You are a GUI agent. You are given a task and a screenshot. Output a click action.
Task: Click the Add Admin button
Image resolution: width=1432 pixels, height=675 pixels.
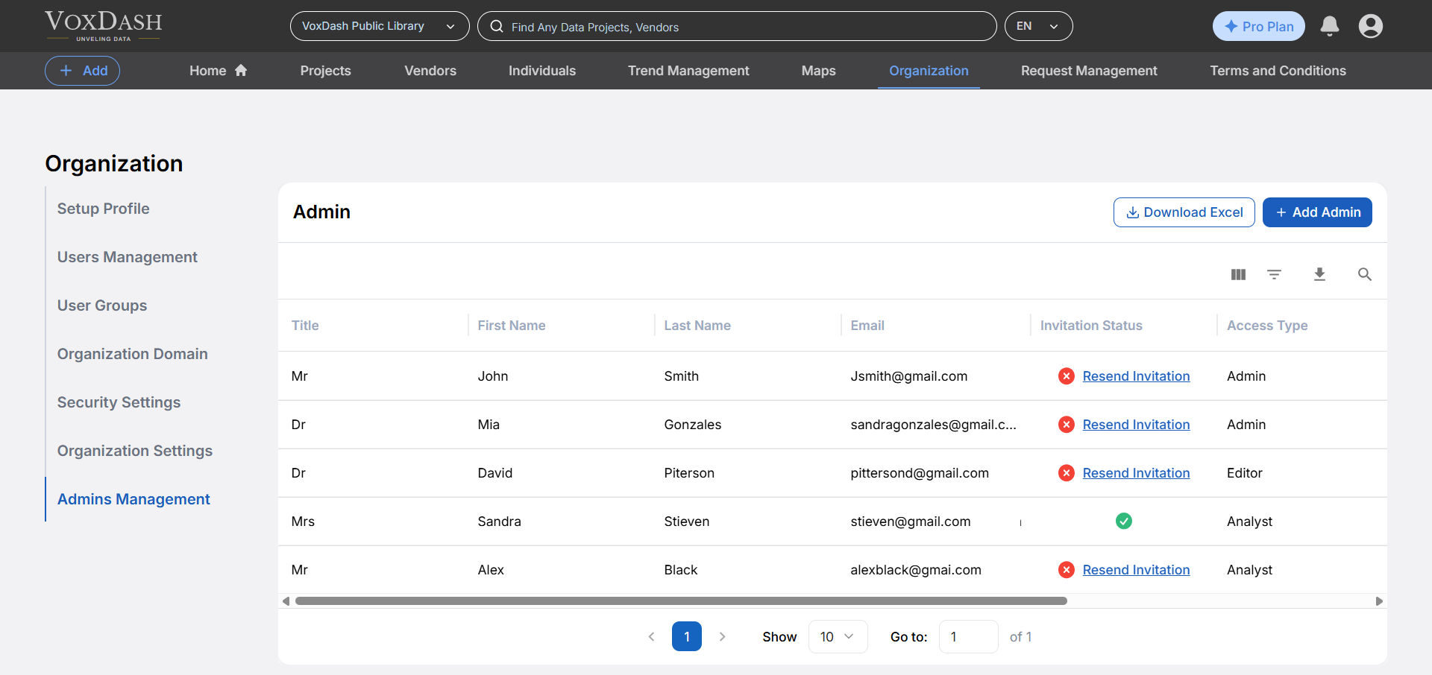point(1317,212)
